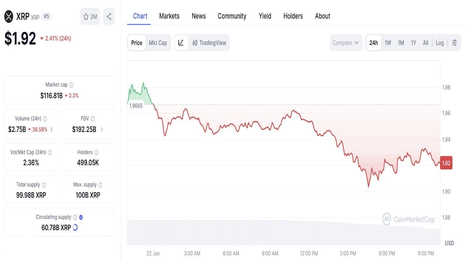Select Mkt Cap chart toggle
The image size is (466, 262).
[158, 43]
